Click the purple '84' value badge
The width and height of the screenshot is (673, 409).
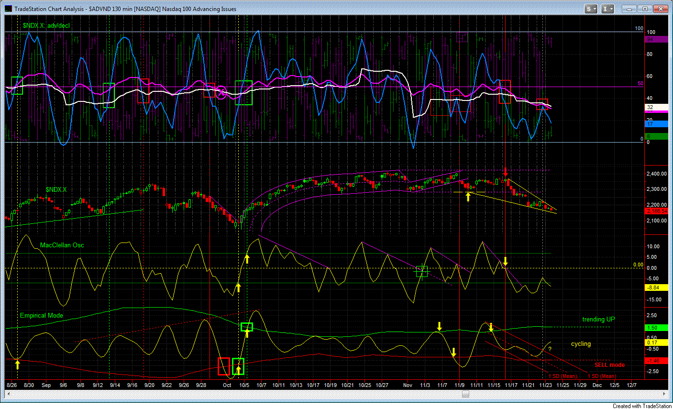pyautogui.click(x=656, y=39)
